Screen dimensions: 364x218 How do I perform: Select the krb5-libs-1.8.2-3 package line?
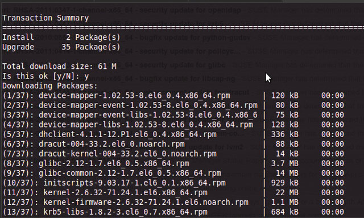tap(173, 212)
